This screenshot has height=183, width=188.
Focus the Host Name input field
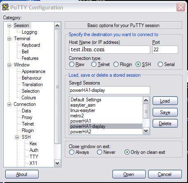110,50
